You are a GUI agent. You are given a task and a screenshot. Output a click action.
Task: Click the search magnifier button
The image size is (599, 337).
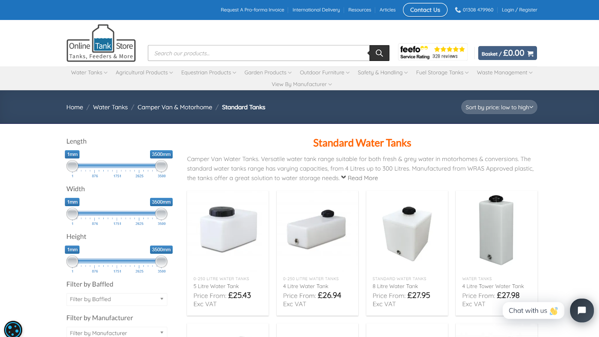click(379, 53)
